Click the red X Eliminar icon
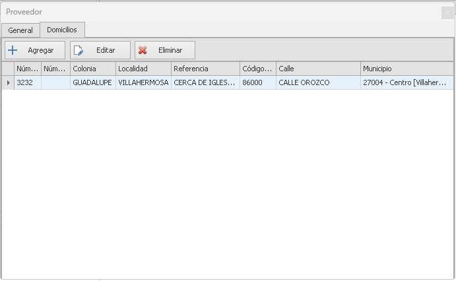The height and width of the screenshot is (281, 456). pyautogui.click(x=143, y=50)
